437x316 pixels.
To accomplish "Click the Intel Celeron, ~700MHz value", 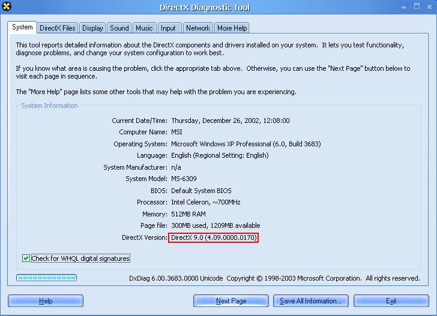I will pos(206,202).
